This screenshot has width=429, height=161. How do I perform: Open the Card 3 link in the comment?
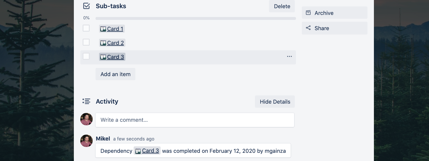tap(150, 151)
